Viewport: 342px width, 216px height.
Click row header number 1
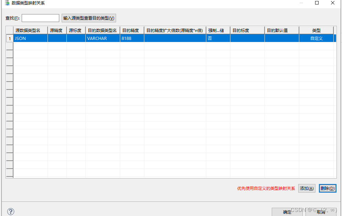[x=10, y=39]
